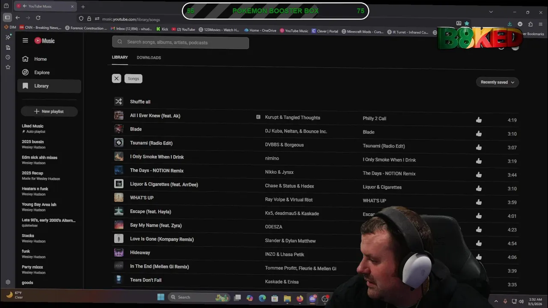Viewport: 548px width, 308px height.
Task: Click the install-page icon left of the bookmark star
Action: (459, 24)
